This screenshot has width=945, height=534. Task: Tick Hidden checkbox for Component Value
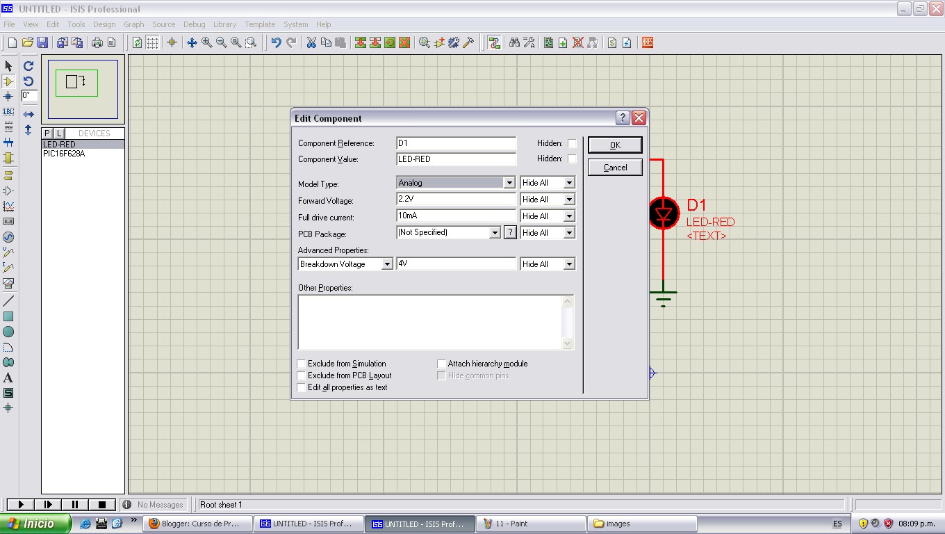pyautogui.click(x=572, y=159)
